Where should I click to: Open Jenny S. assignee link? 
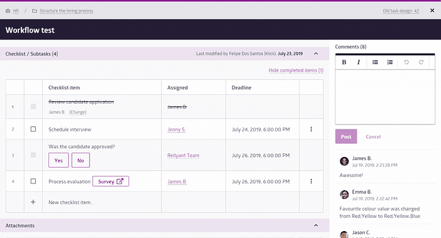(176, 129)
